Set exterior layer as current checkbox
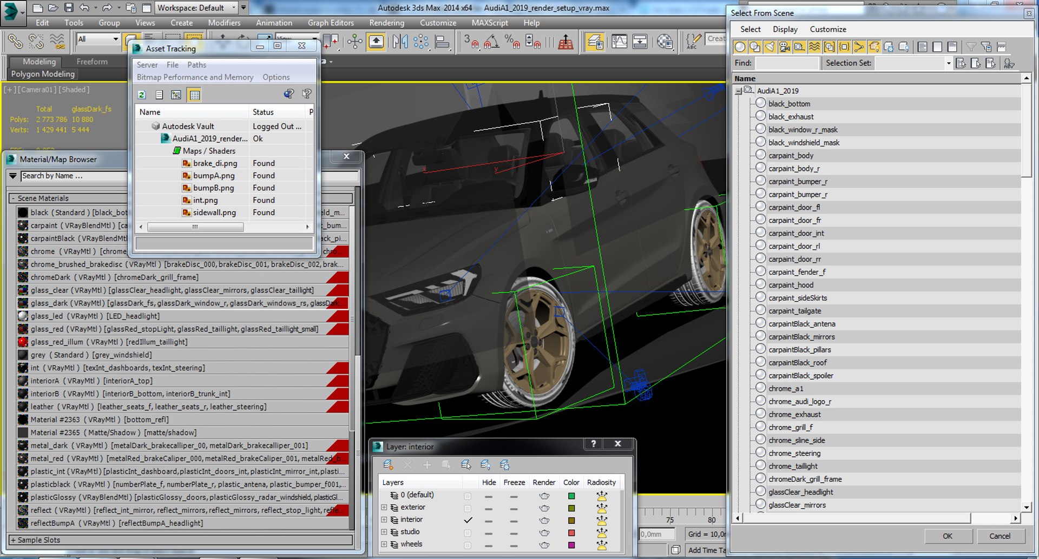 468,508
